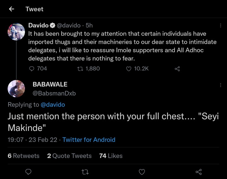Screen dimensions: 227x179
Task: View the 6 Retweets list
Action: (24, 156)
